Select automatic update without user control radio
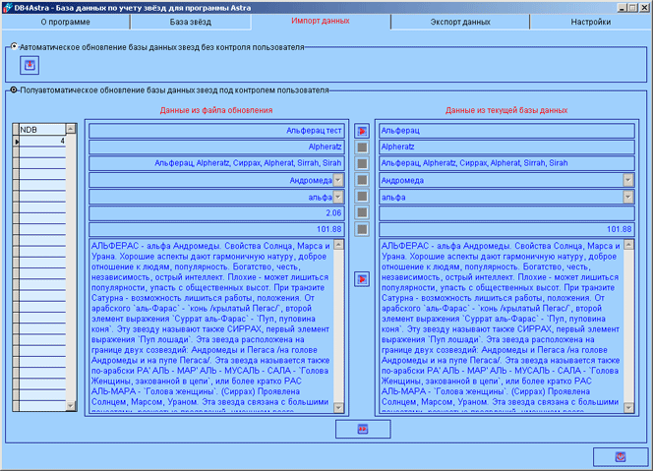This screenshot has width=653, height=471. 13,46
